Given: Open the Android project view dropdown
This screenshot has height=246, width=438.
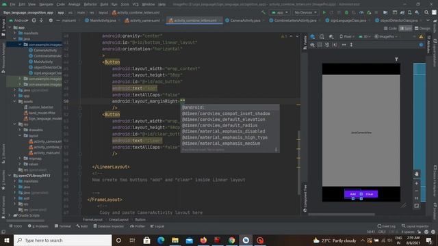Looking at the screenshot, I should [19, 20].
